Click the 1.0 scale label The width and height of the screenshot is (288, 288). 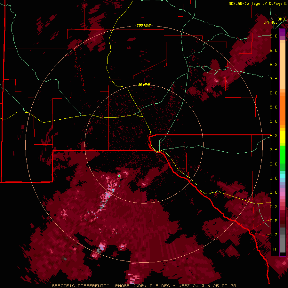pos(274,192)
